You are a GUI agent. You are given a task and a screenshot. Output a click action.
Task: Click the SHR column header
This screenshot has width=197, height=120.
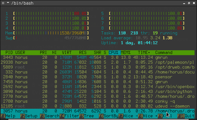pos(98,52)
